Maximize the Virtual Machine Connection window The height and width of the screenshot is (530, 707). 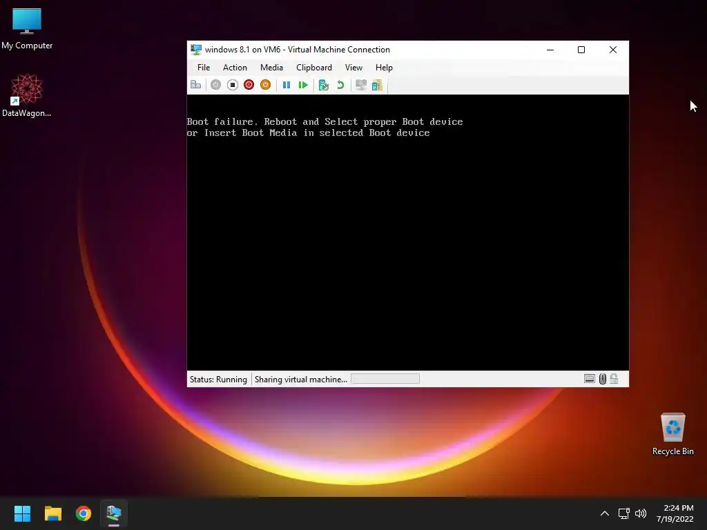(x=581, y=50)
